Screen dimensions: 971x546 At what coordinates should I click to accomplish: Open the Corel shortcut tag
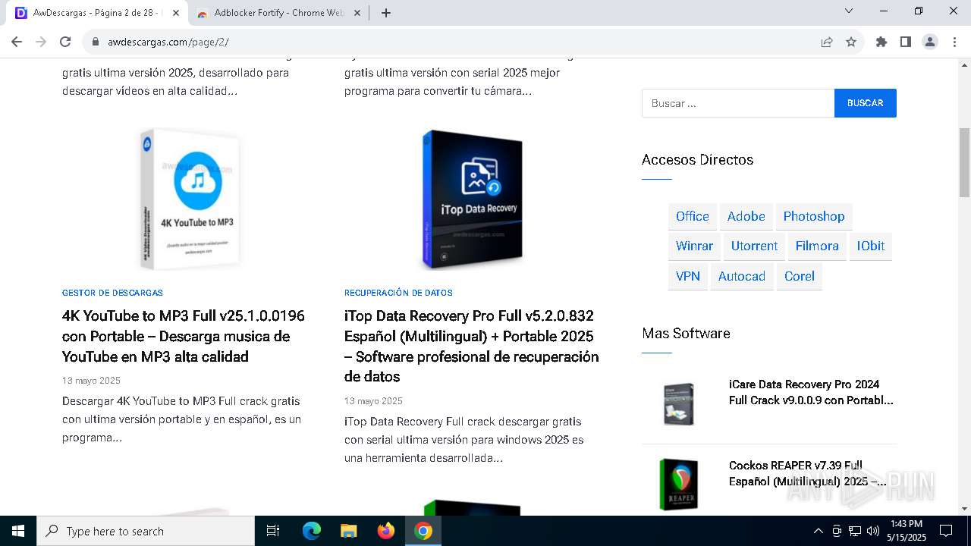(x=800, y=276)
